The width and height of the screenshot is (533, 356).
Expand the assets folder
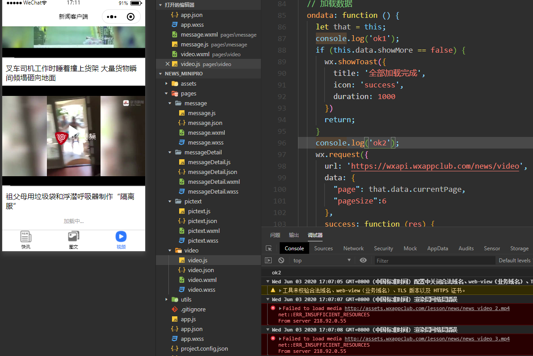tap(167, 84)
